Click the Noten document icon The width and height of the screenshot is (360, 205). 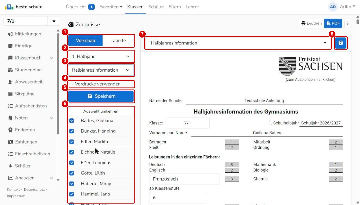pos(10,118)
